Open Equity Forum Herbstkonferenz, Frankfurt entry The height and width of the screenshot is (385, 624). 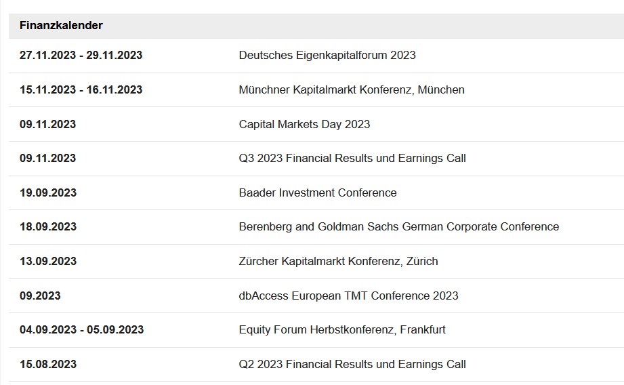click(x=342, y=330)
